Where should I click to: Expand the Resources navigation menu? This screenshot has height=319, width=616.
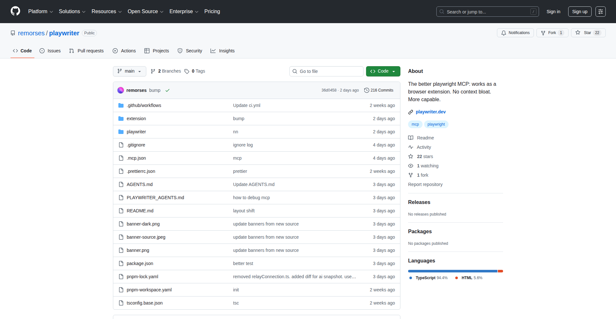106,11
